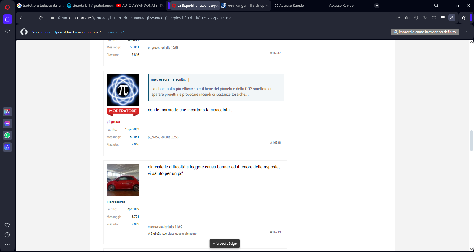Reload the current forum page
The image size is (474, 252).
click(41, 18)
